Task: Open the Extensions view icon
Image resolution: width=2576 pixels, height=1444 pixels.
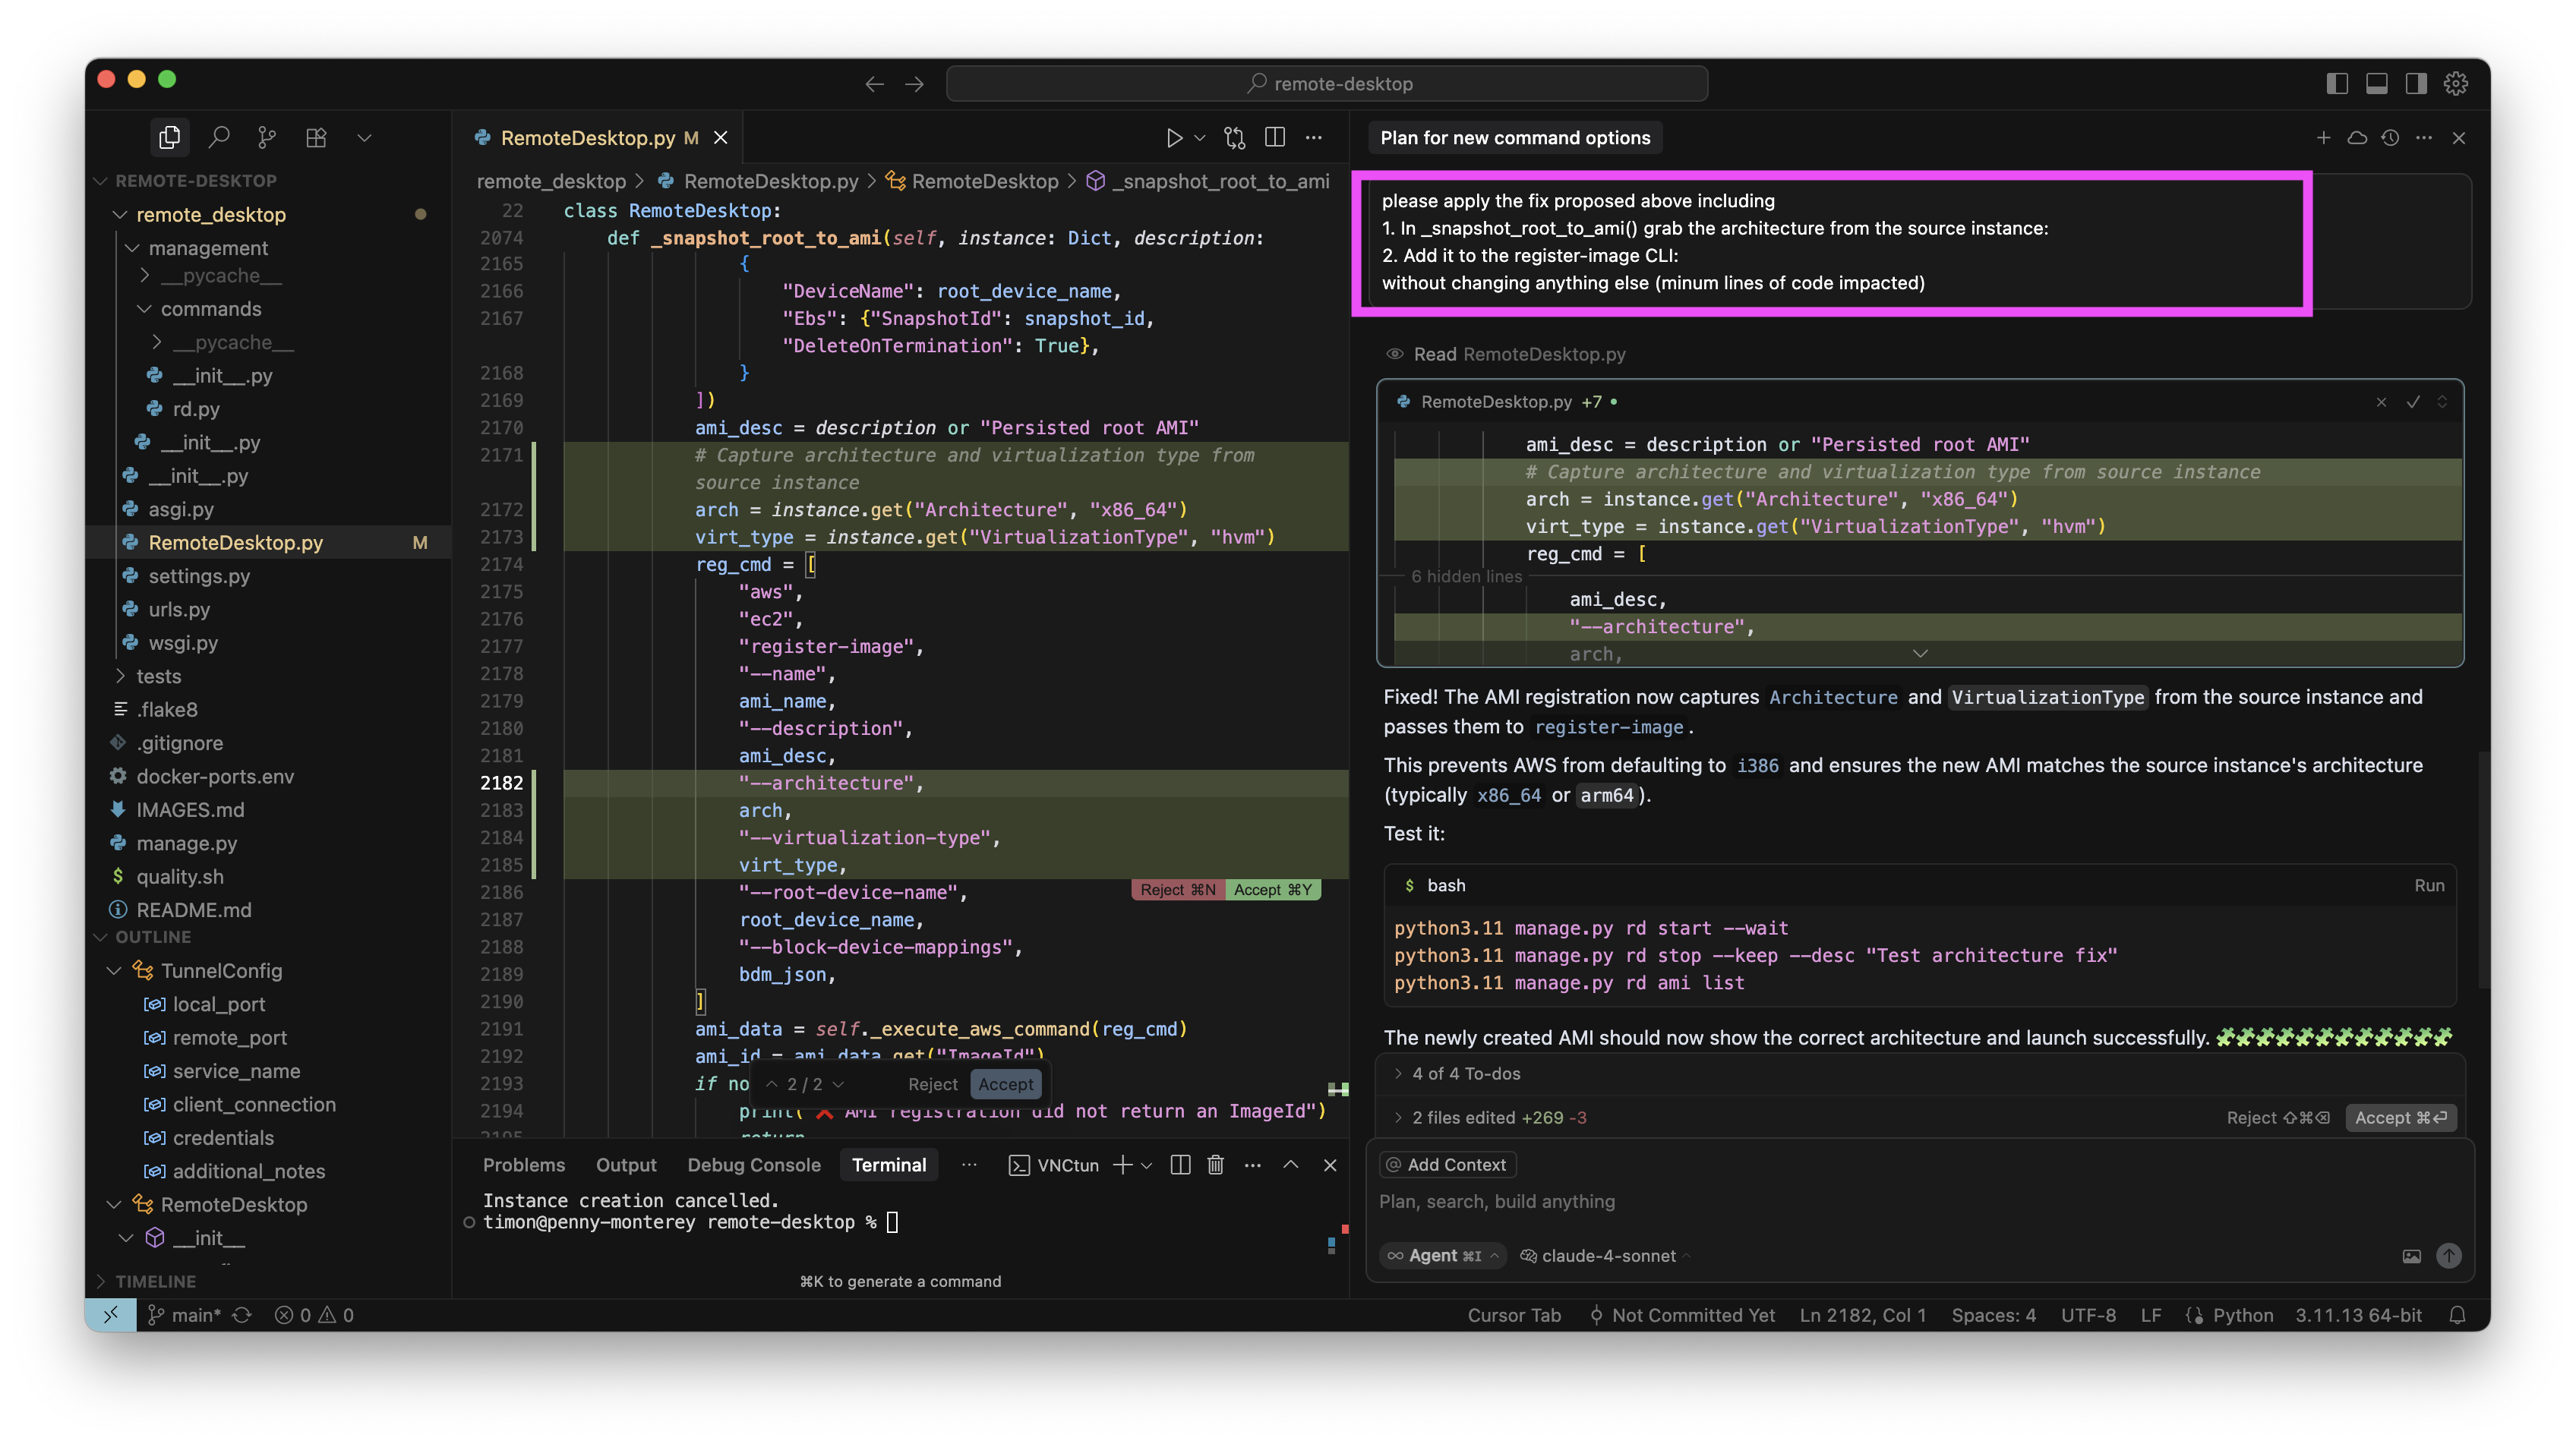Action: 316,137
